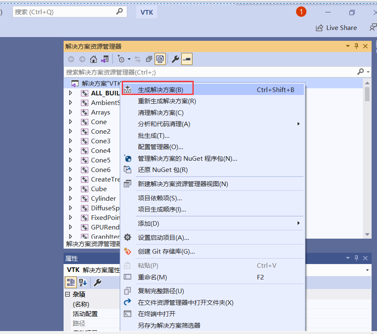
Task: Open Properties panel window position dropdown
Action: (x=347, y=258)
